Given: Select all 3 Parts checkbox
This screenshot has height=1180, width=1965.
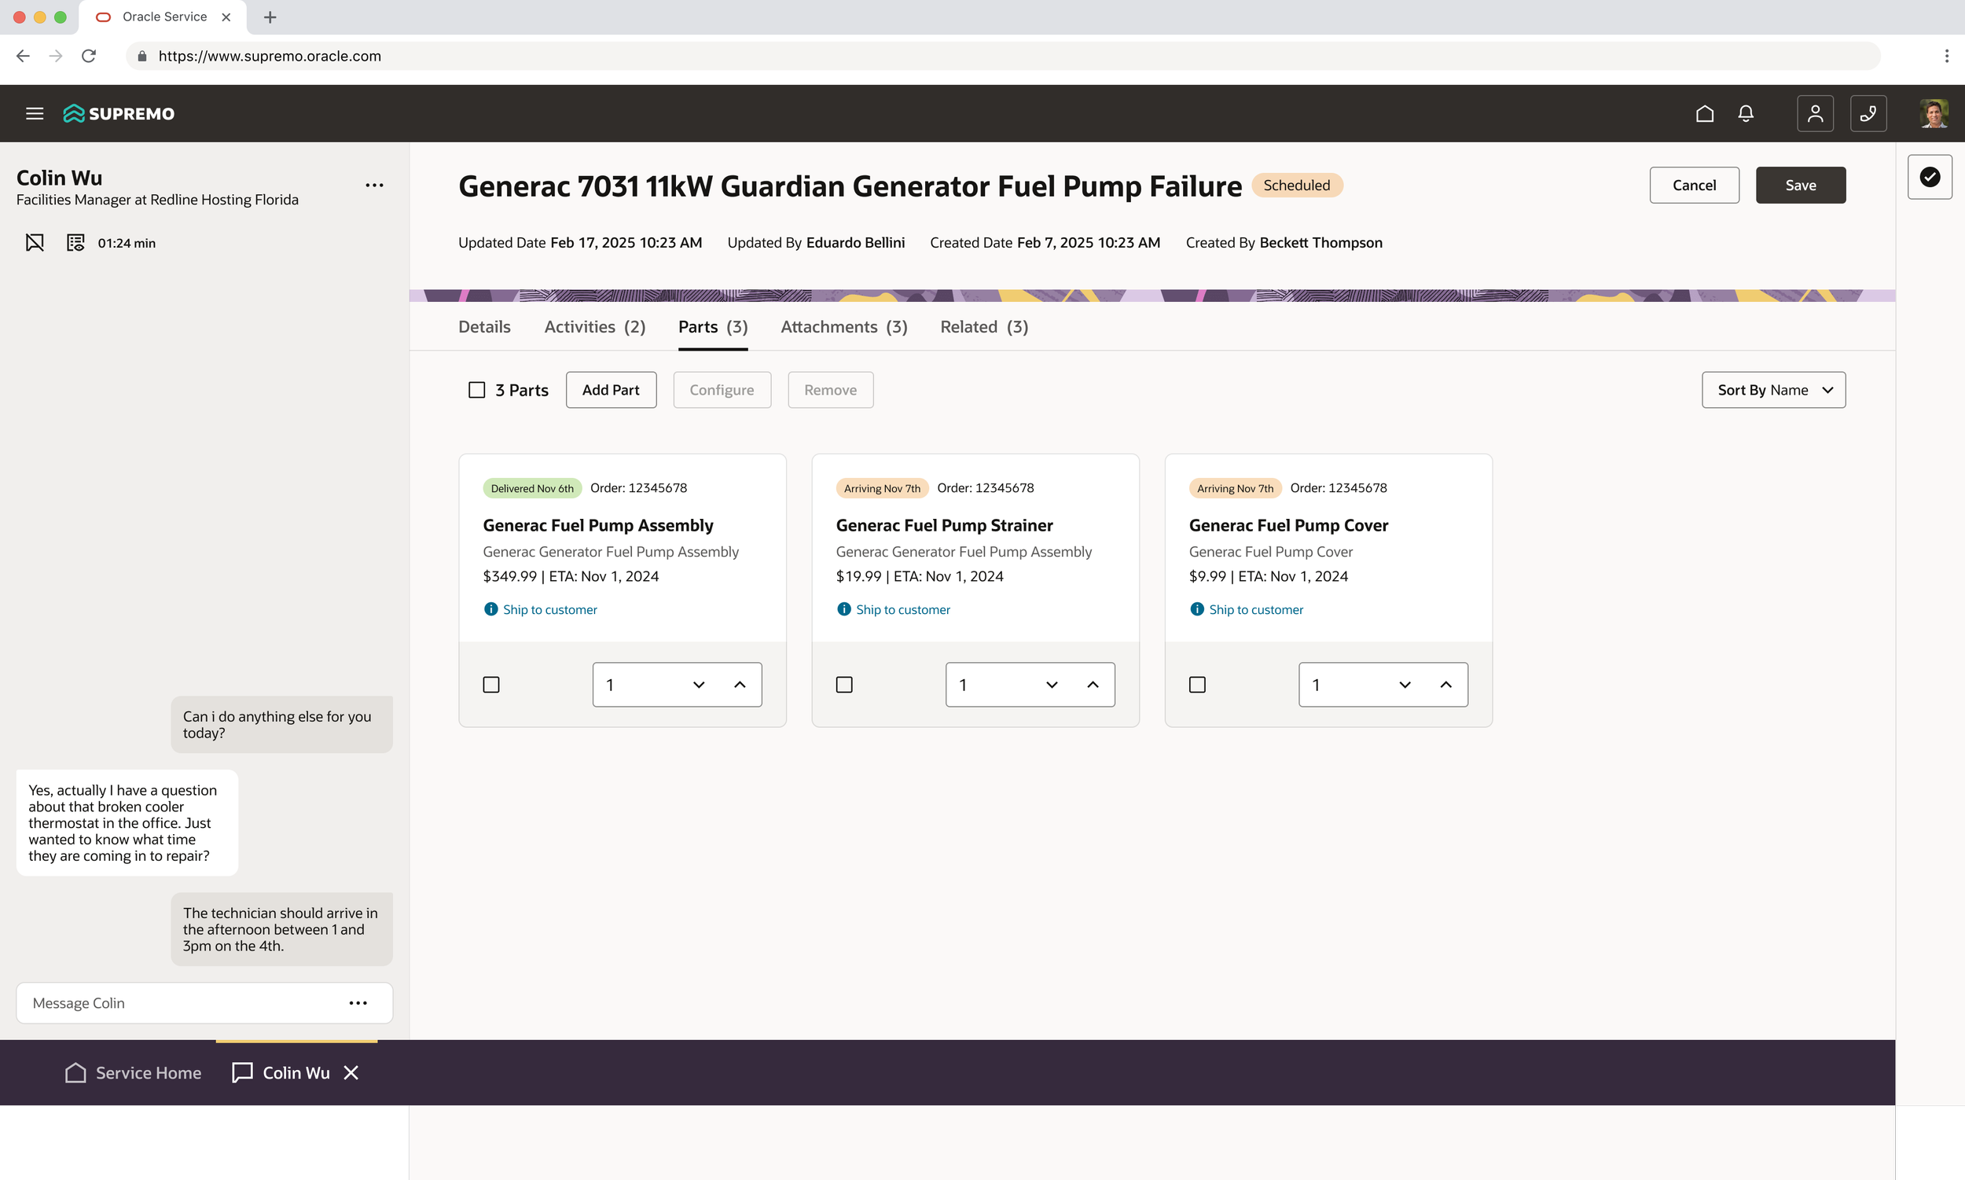Looking at the screenshot, I should (476, 391).
